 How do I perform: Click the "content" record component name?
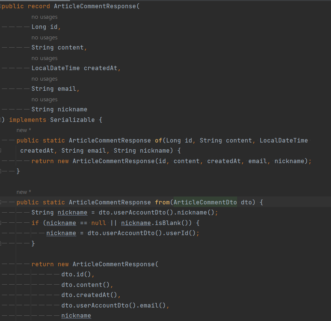coord(71,47)
